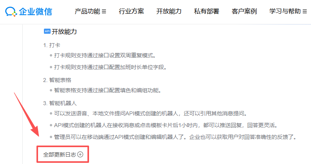Click the blue API badge icon
Viewport: 311px width, 164px height.
coord(47,31)
